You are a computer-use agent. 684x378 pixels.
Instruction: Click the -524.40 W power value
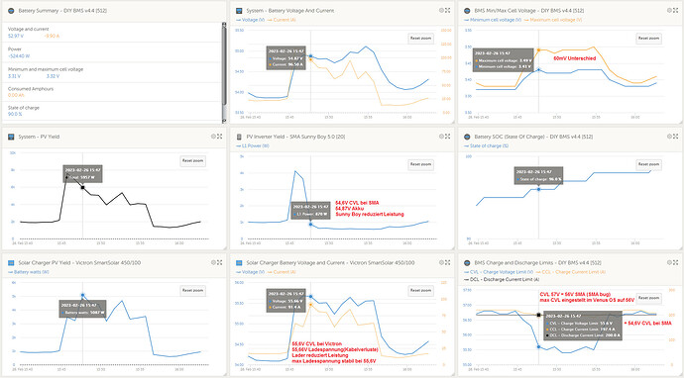[19, 56]
